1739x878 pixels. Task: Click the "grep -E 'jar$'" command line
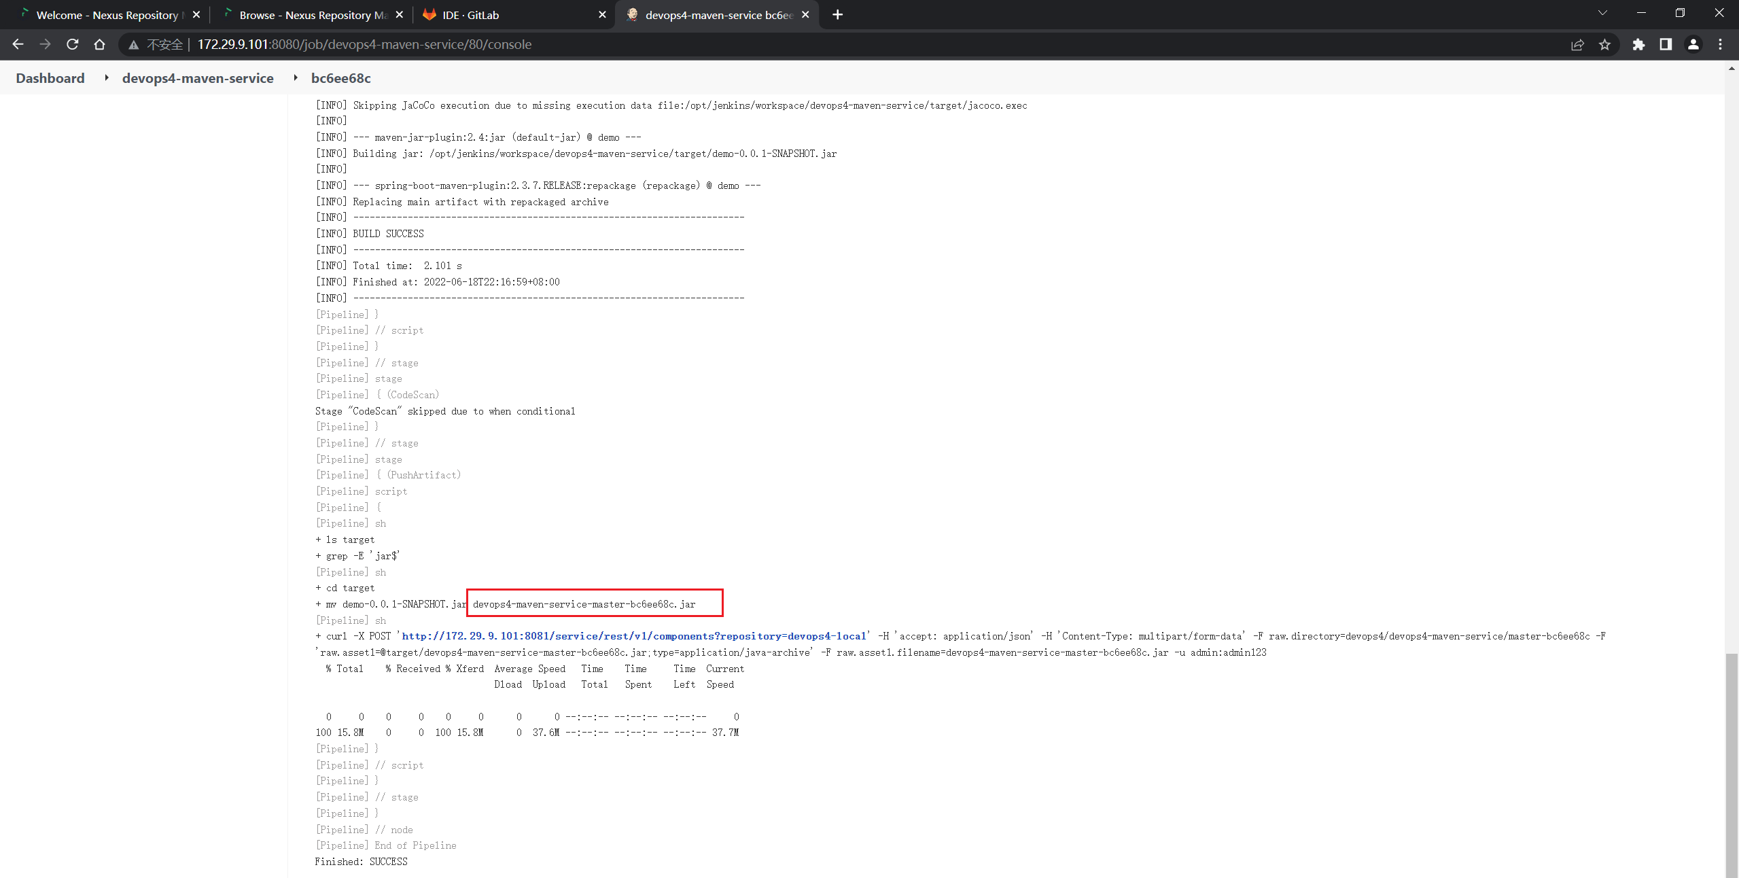coord(357,556)
